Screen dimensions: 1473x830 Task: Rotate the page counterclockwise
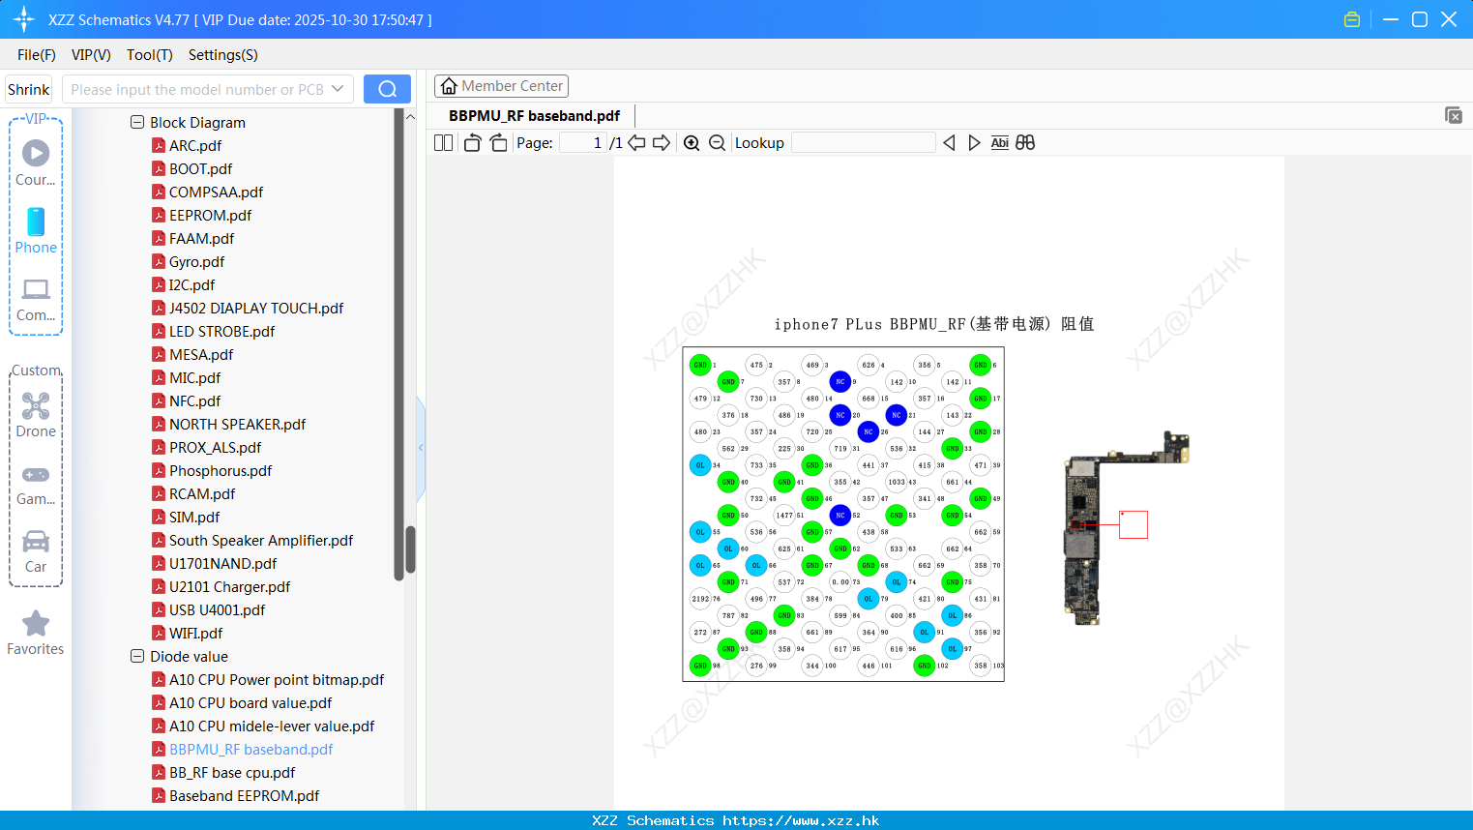tap(472, 143)
